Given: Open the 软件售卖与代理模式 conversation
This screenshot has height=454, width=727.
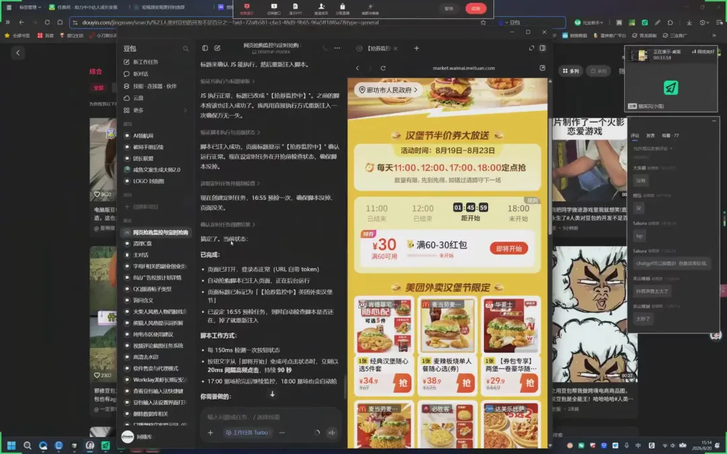Looking at the screenshot, I should click(155, 369).
